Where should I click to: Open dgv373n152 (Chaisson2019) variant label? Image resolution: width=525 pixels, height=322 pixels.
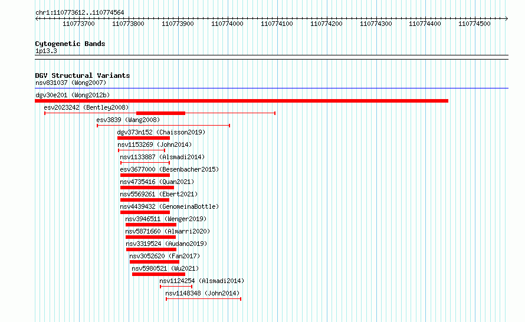(161, 132)
